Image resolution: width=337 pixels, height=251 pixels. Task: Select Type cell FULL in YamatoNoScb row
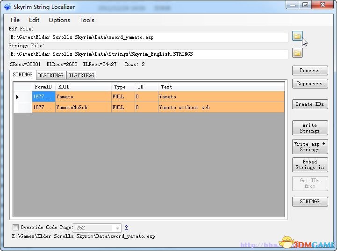pyautogui.click(x=123, y=107)
